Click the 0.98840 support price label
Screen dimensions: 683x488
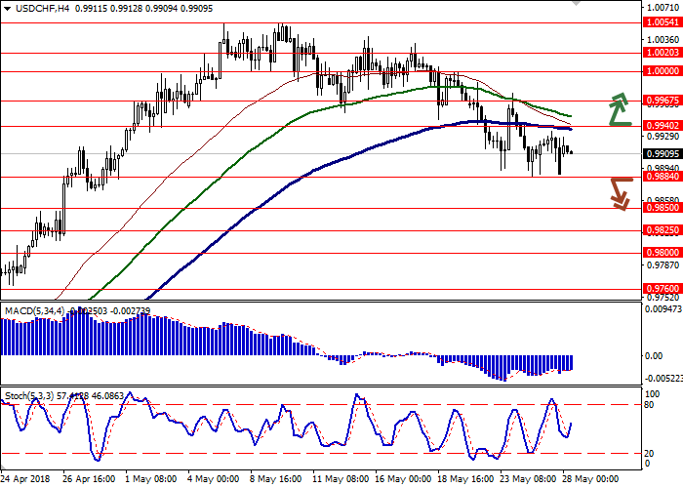click(663, 177)
